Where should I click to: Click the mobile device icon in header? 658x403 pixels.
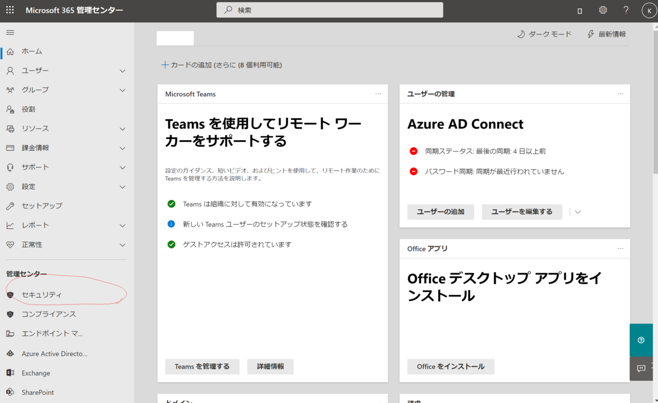click(580, 11)
